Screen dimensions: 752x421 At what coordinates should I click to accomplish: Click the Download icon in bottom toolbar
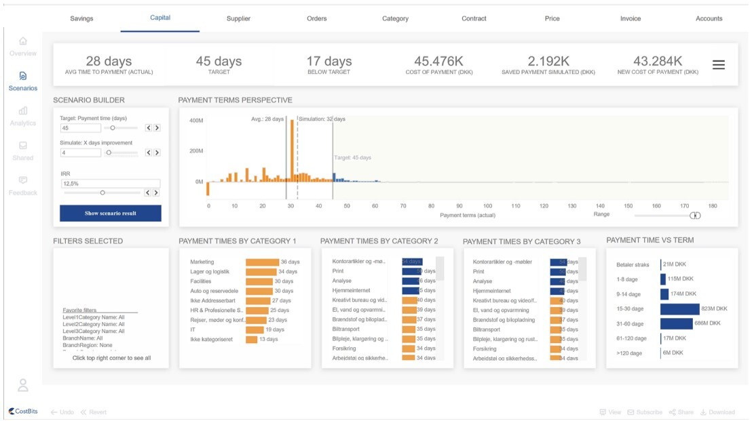point(704,412)
